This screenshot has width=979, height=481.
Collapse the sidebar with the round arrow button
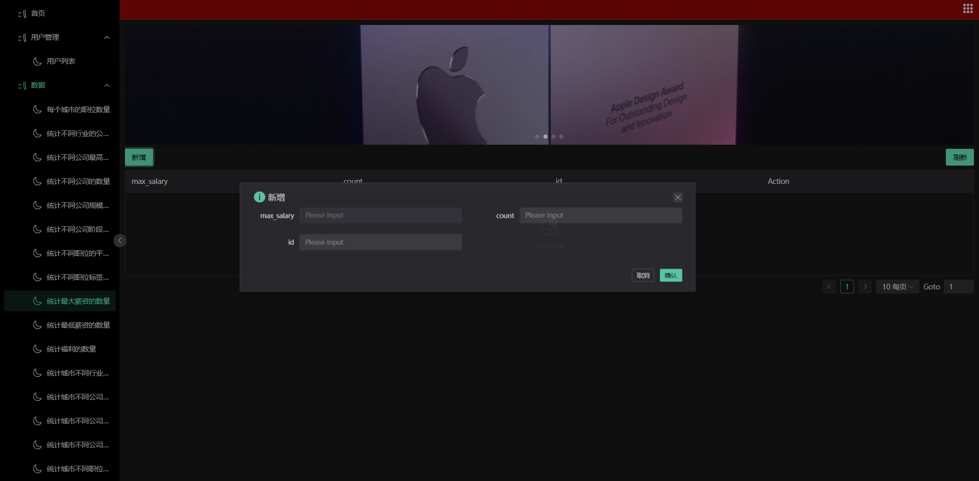tap(120, 240)
